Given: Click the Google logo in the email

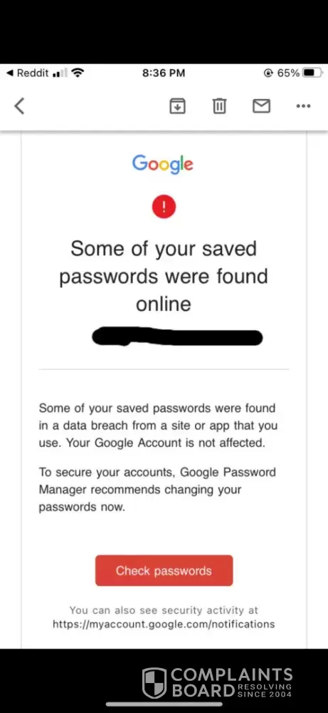Looking at the screenshot, I should click(163, 164).
